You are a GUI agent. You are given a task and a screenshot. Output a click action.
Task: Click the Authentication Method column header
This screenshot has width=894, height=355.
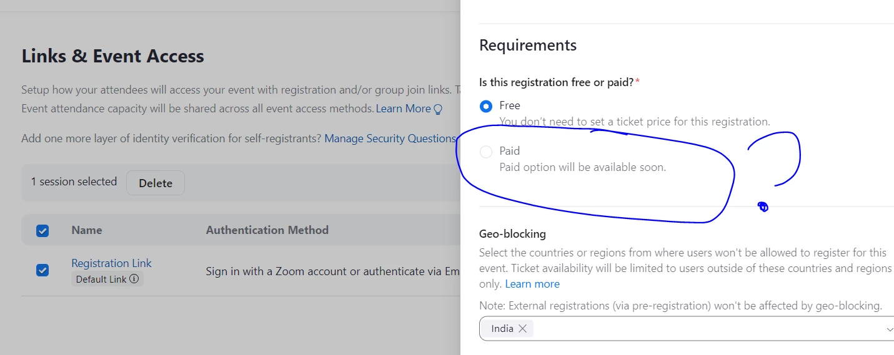pos(267,230)
